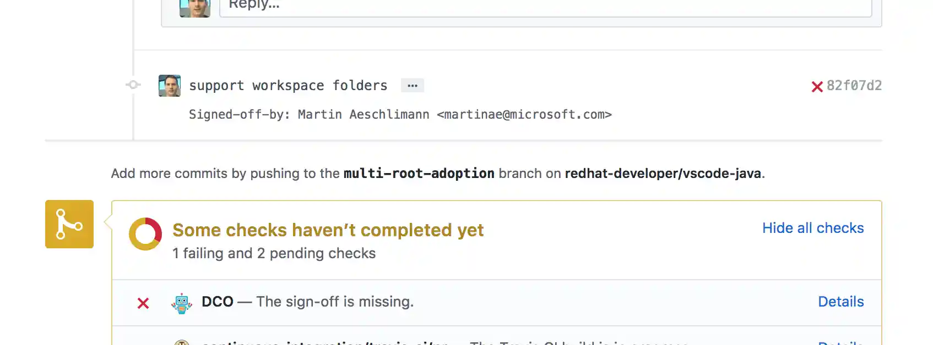Click the DCO check name text
The image size is (933, 345).
pyautogui.click(x=218, y=302)
